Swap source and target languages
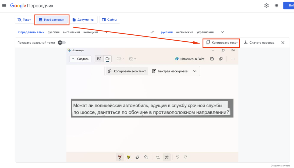The height and width of the screenshot is (168, 294). 153,32
